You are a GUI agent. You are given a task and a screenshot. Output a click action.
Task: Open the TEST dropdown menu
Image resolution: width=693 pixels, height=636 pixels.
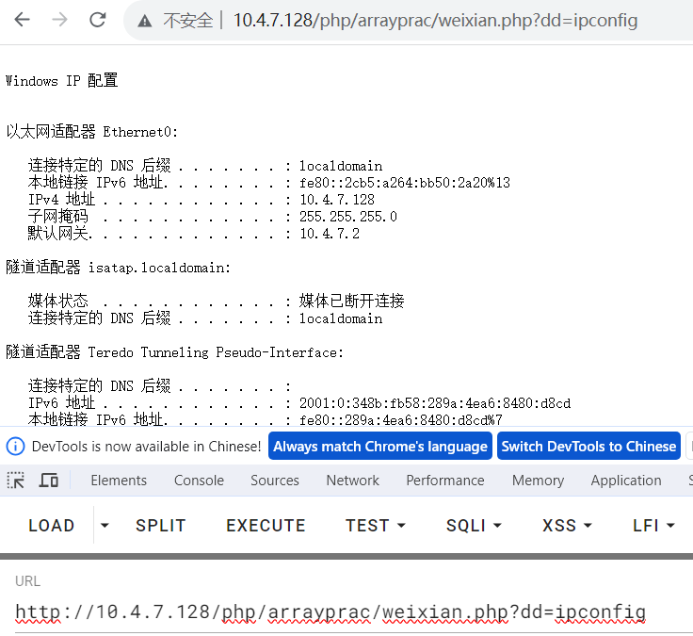(x=375, y=526)
